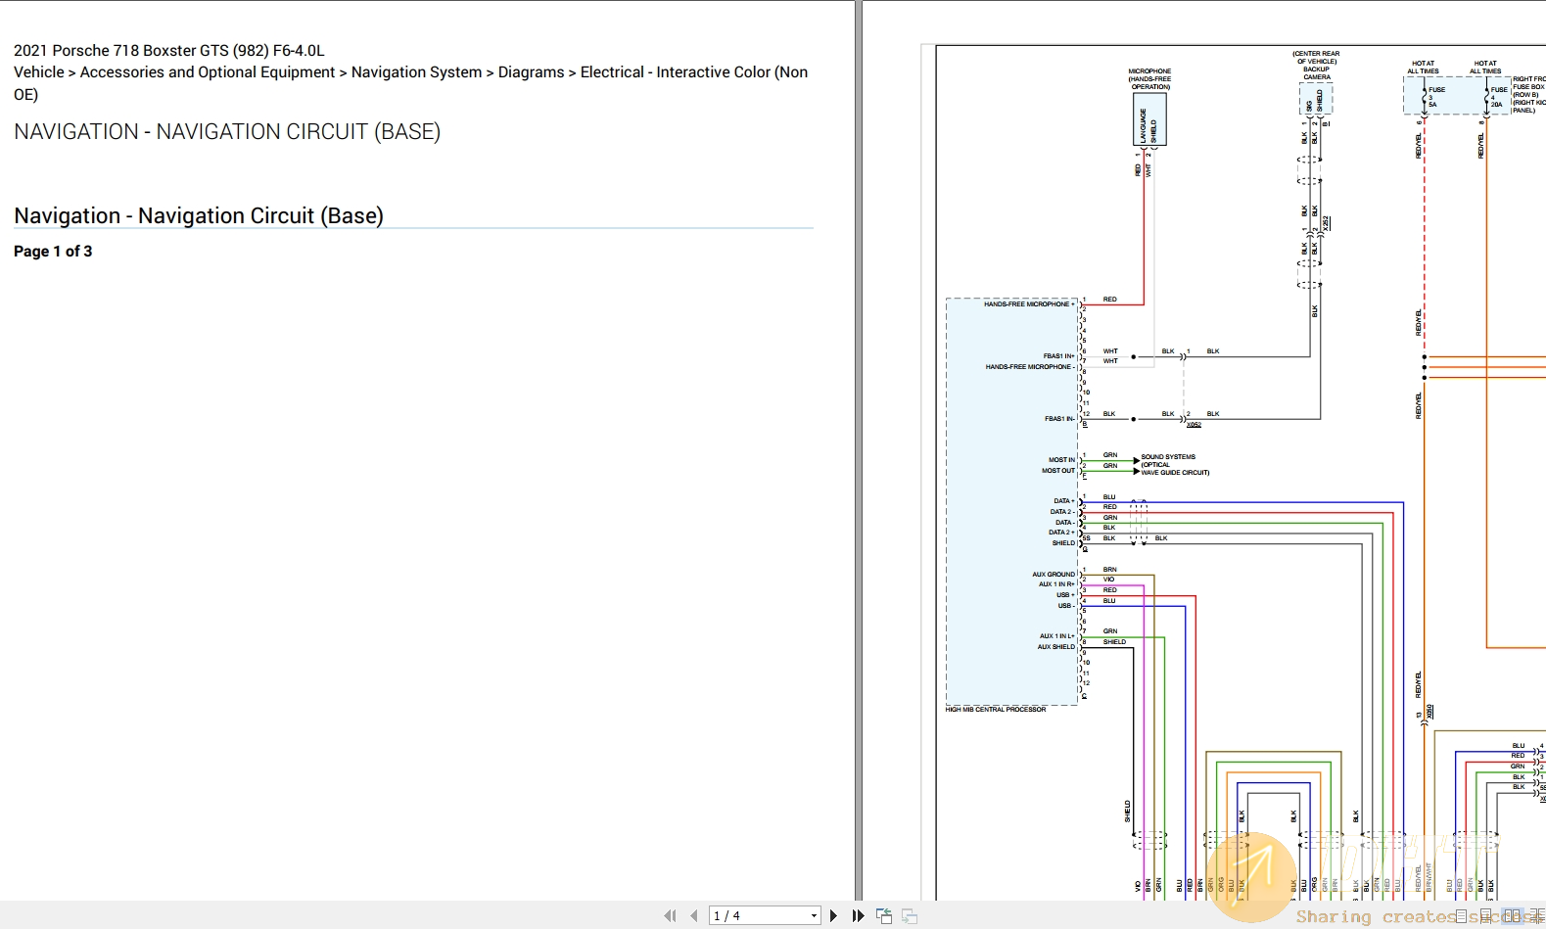This screenshot has width=1546, height=929.
Task: Go forward to the next view
Action: click(x=910, y=915)
